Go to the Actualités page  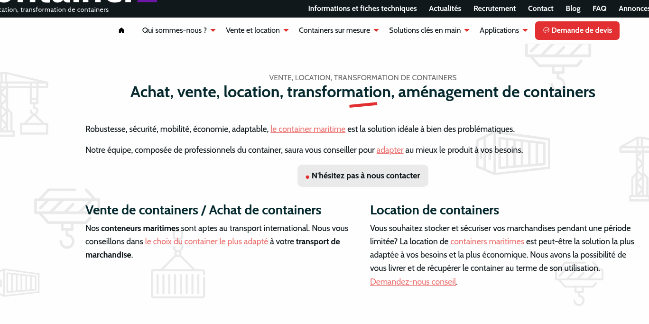(445, 8)
